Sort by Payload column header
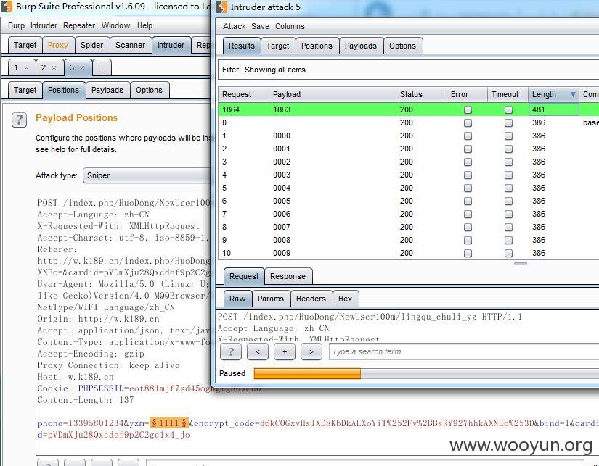 (x=333, y=94)
